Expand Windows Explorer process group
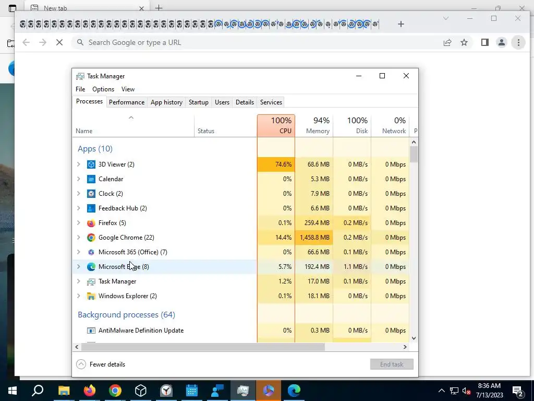 tap(79, 297)
